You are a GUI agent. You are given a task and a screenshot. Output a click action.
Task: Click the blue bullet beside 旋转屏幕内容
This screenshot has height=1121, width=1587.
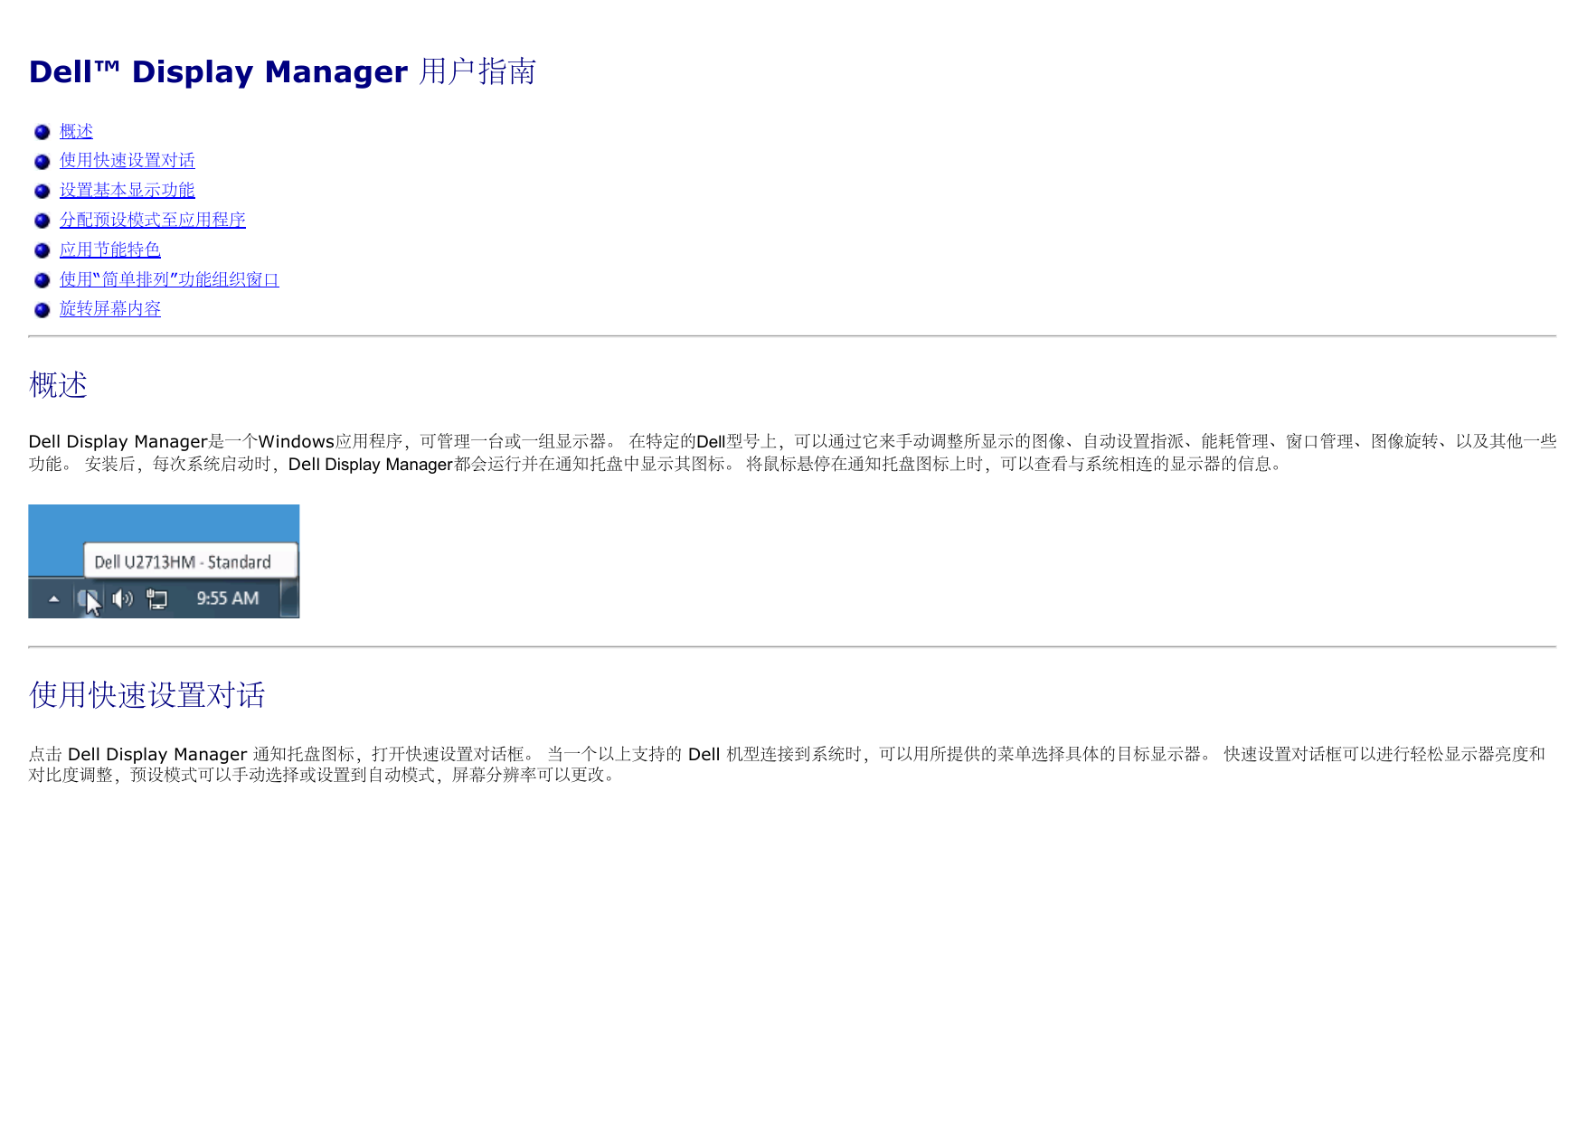pos(42,310)
